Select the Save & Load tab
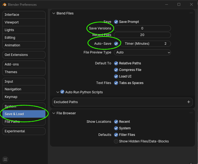Image resolution: width=198 pixels, height=164 pixels. coord(24,114)
